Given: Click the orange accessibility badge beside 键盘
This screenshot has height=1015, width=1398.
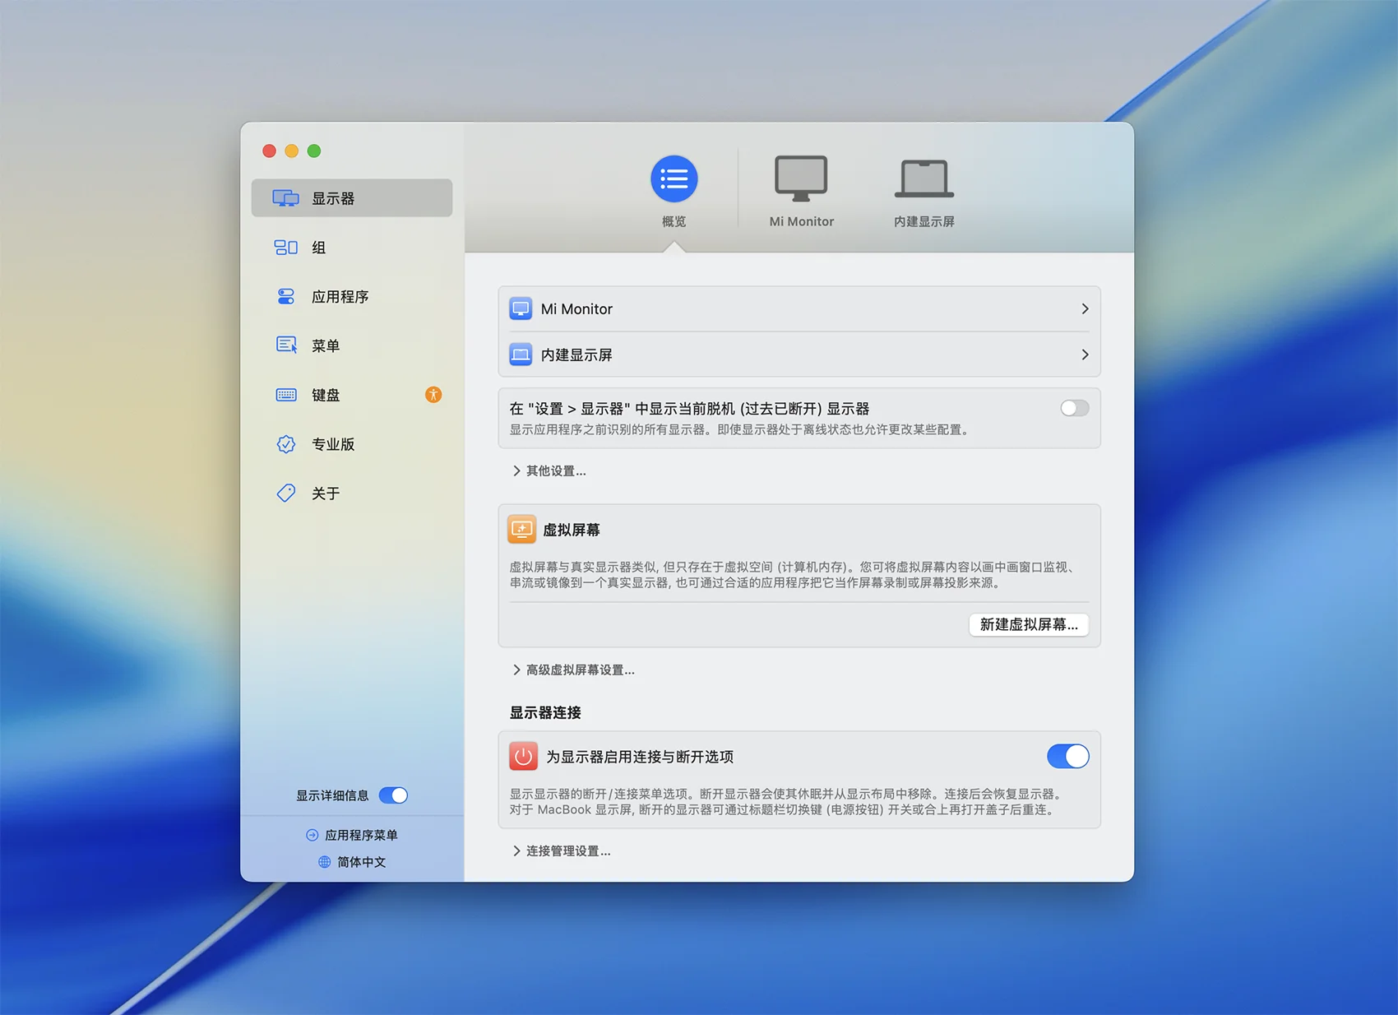Looking at the screenshot, I should pos(433,395).
